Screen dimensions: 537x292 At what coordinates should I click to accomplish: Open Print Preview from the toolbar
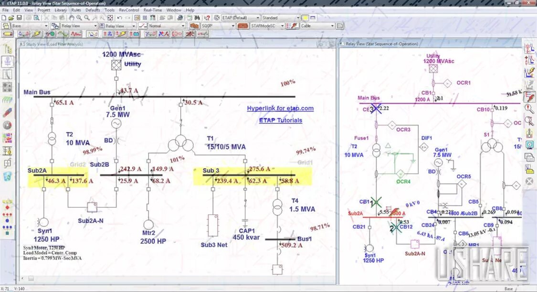click(37, 18)
